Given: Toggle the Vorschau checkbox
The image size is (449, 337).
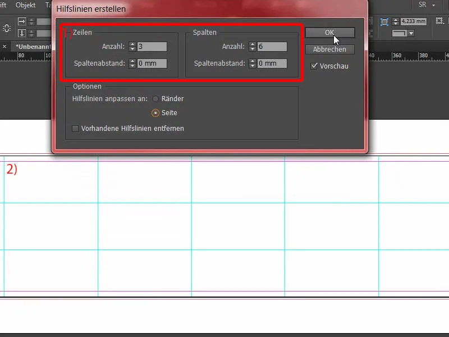Looking at the screenshot, I should click(x=314, y=66).
